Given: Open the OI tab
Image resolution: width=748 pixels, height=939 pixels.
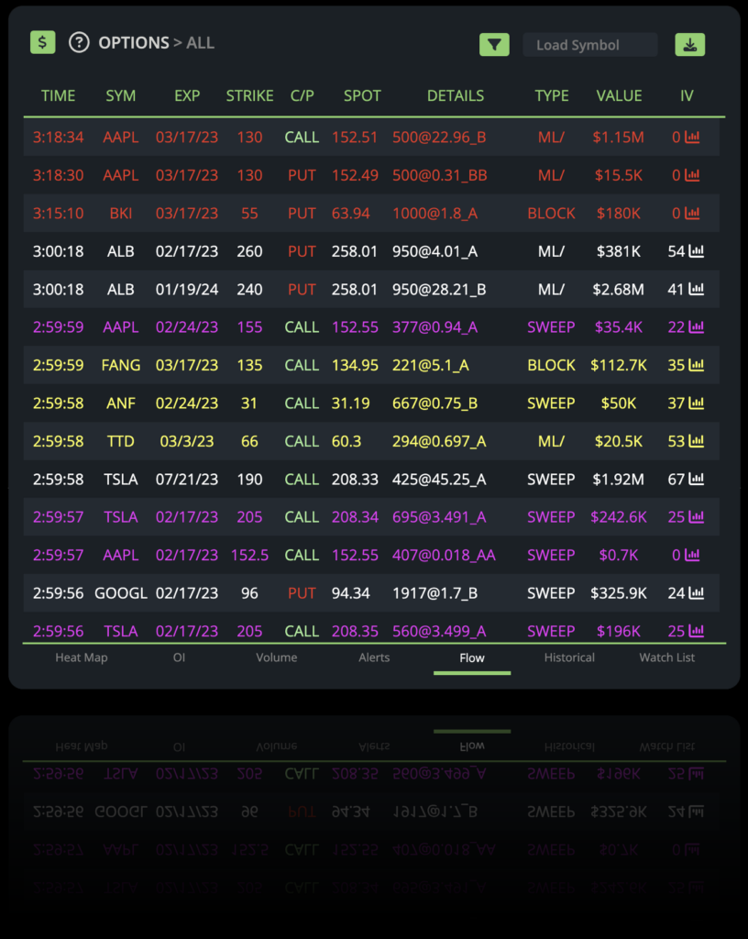Looking at the screenshot, I should 179,657.
